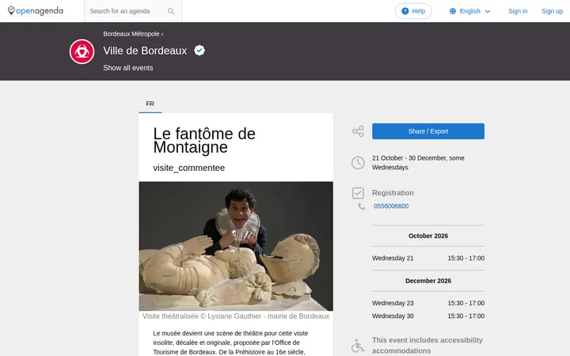The image size is (570, 356).
Task: Click the Sign up link
Action: pyautogui.click(x=552, y=11)
